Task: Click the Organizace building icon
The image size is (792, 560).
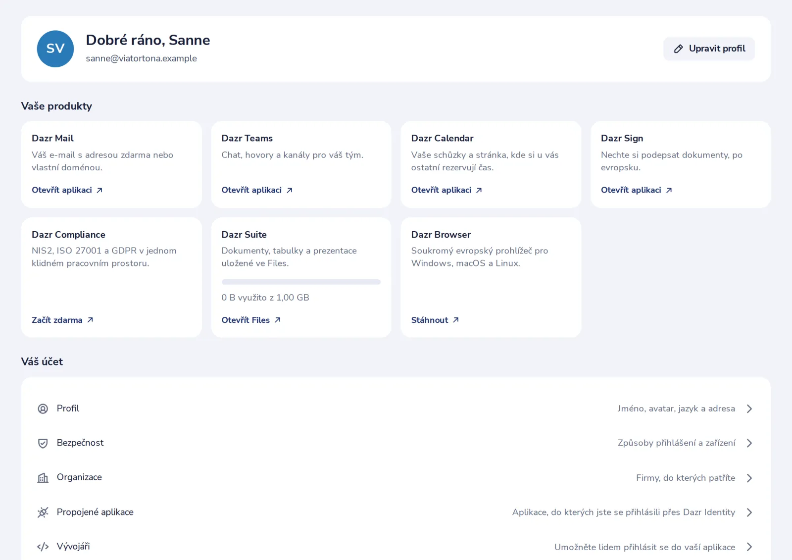Action: click(43, 478)
